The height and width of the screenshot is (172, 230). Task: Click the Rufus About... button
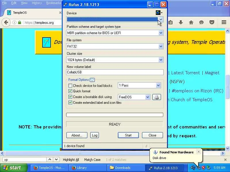point(77,135)
